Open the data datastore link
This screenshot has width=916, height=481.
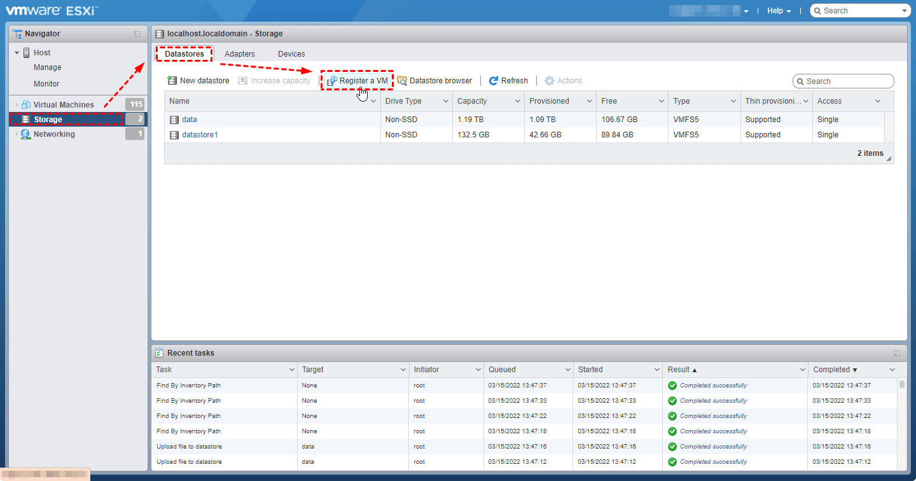(x=189, y=120)
